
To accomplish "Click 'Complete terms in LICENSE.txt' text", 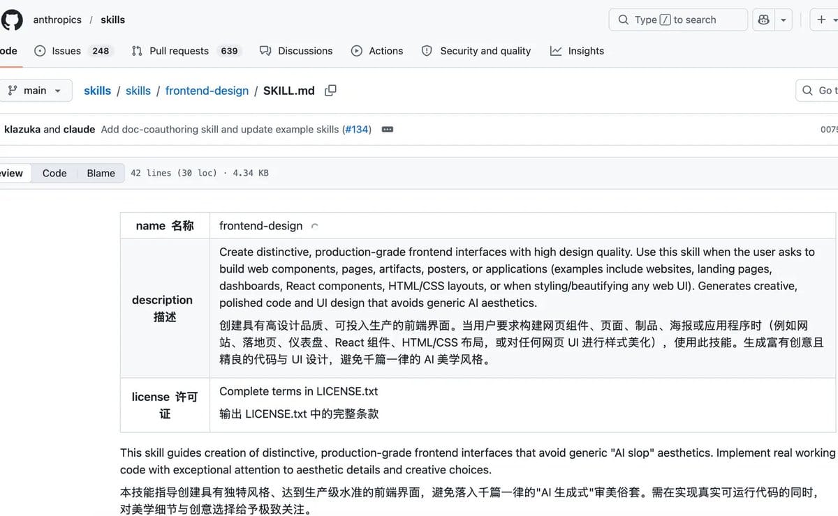I will [x=299, y=391].
